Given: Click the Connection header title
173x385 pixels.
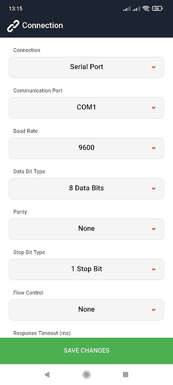Looking at the screenshot, I should point(43,26).
